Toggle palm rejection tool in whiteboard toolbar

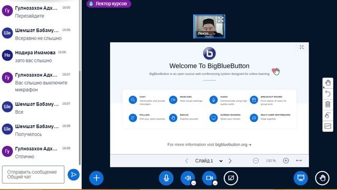328,115
